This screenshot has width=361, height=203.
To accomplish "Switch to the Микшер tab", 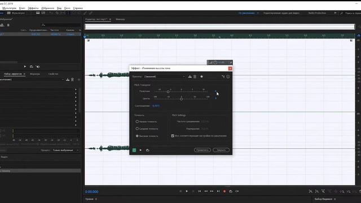I will pos(120,19).
